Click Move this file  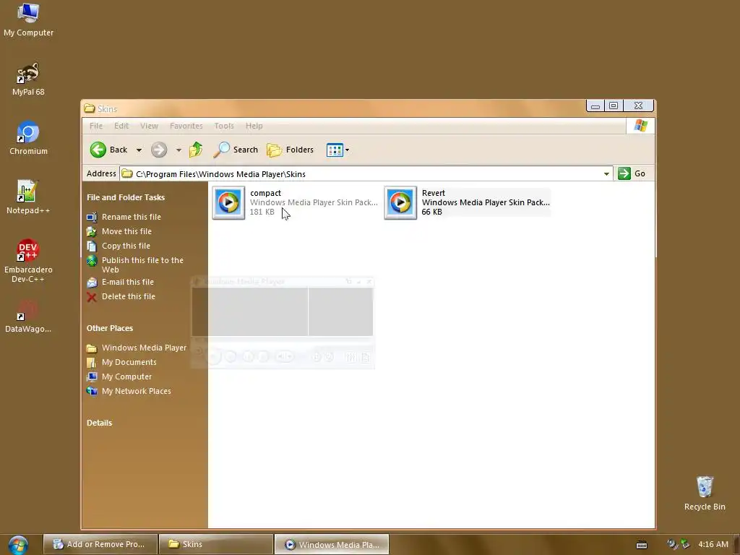pyautogui.click(x=126, y=231)
